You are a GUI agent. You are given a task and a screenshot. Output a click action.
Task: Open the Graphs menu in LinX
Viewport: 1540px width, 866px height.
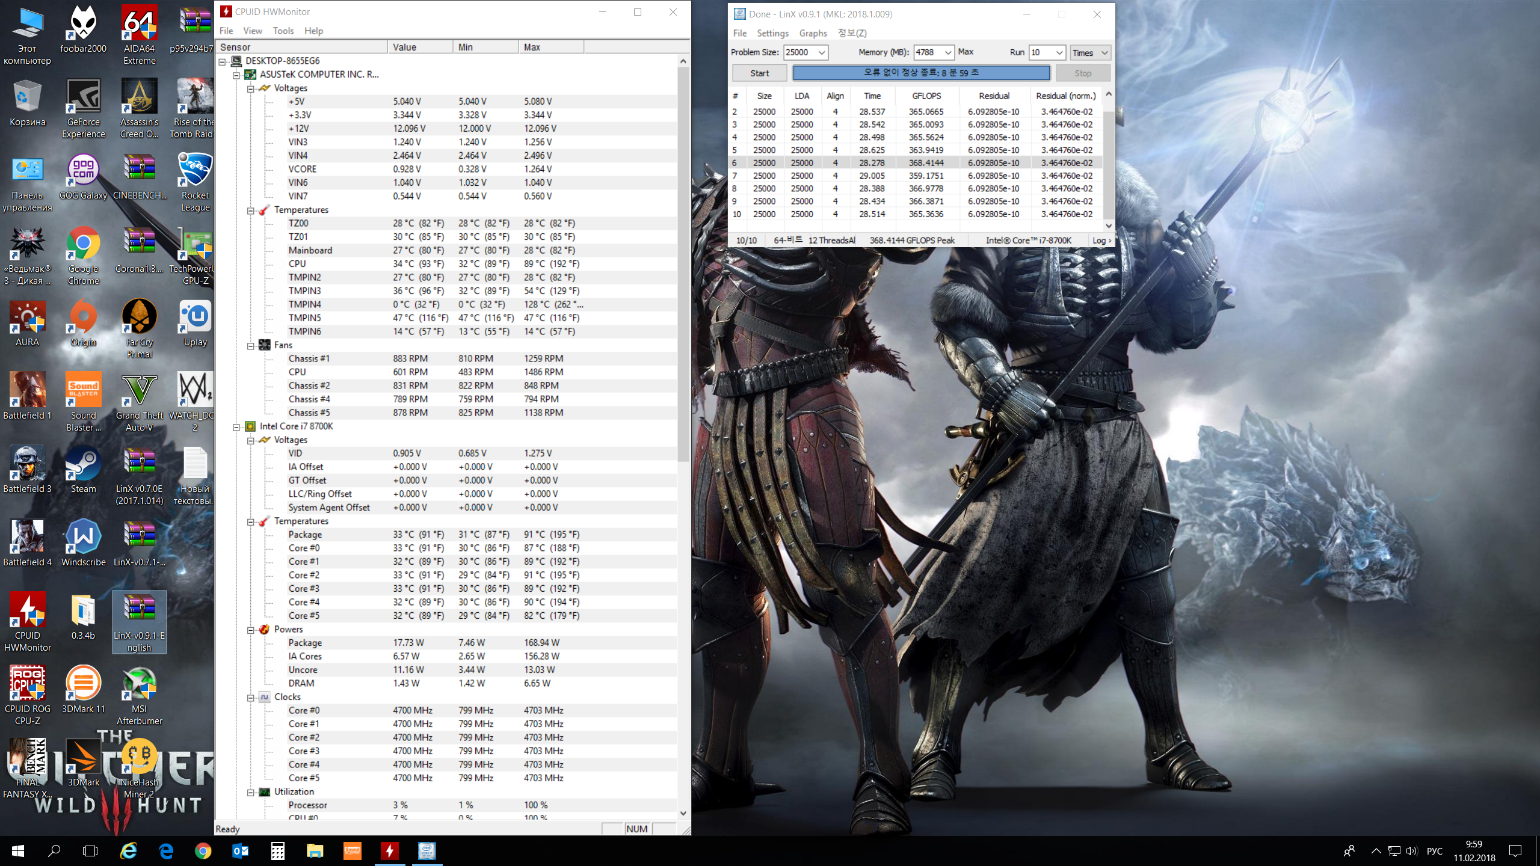pyautogui.click(x=813, y=33)
